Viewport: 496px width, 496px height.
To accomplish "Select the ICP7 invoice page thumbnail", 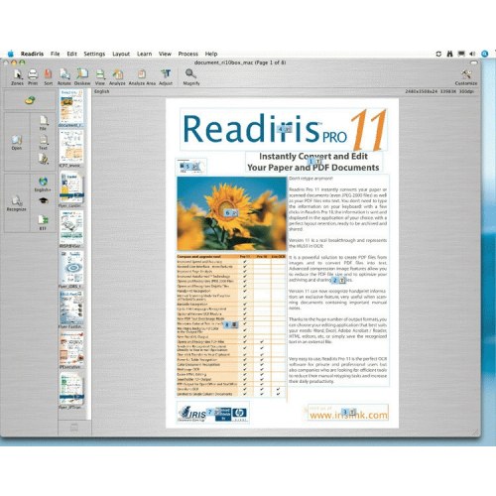I will [71, 148].
